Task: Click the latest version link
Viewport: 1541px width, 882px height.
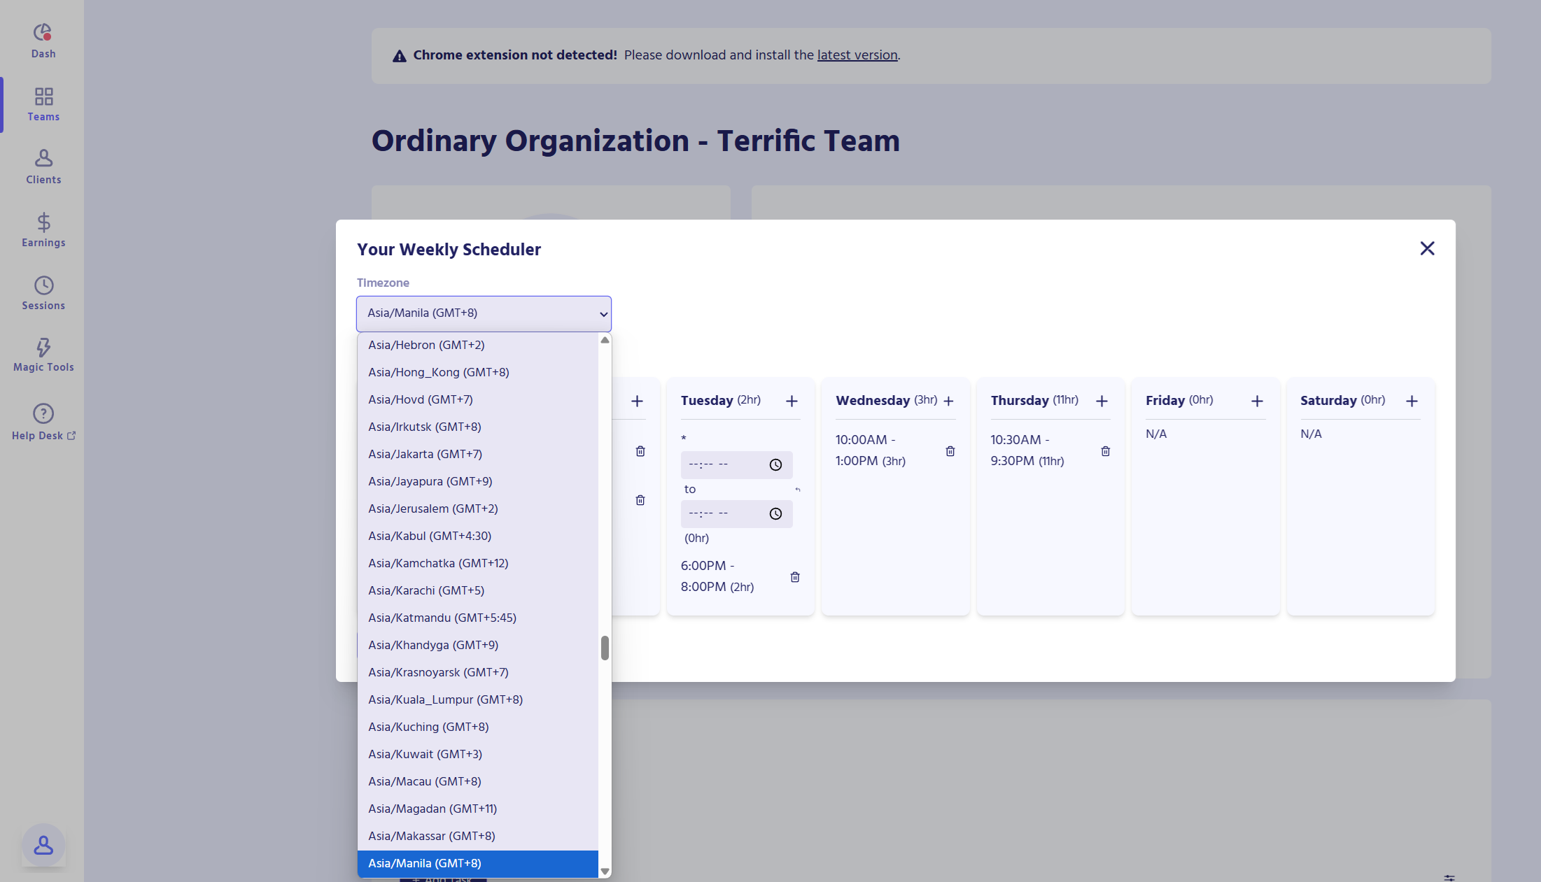Action: pos(857,55)
